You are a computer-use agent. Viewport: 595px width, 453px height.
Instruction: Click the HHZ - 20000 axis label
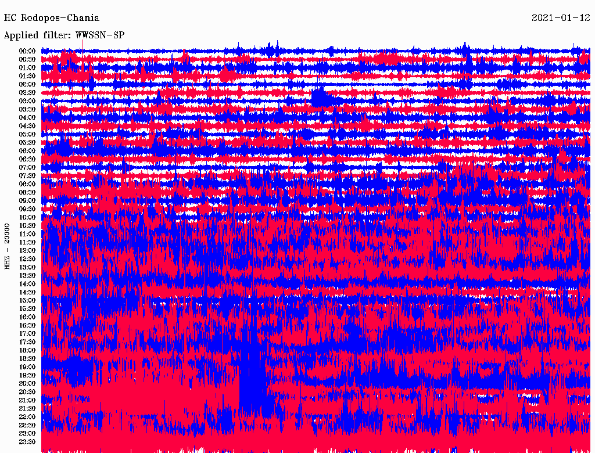pyautogui.click(x=7, y=246)
